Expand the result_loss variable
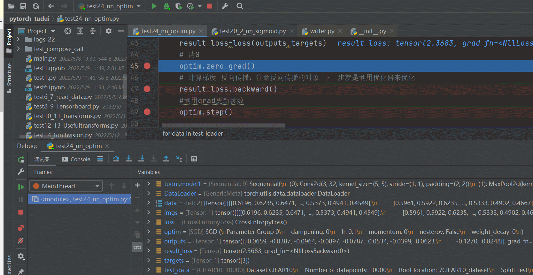 click(x=149, y=251)
